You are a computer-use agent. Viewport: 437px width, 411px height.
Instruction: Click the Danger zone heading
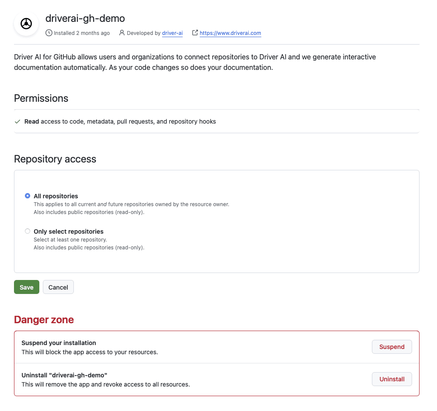(44, 320)
